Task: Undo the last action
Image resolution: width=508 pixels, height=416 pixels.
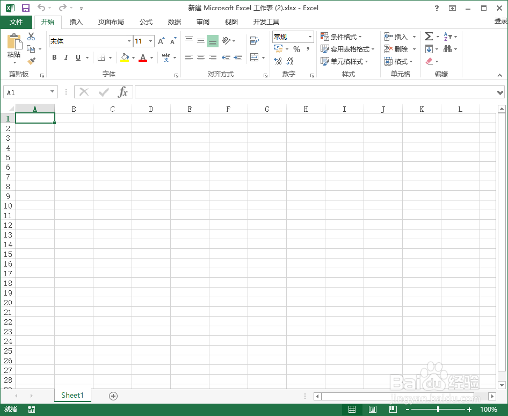Action: click(41, 8)
